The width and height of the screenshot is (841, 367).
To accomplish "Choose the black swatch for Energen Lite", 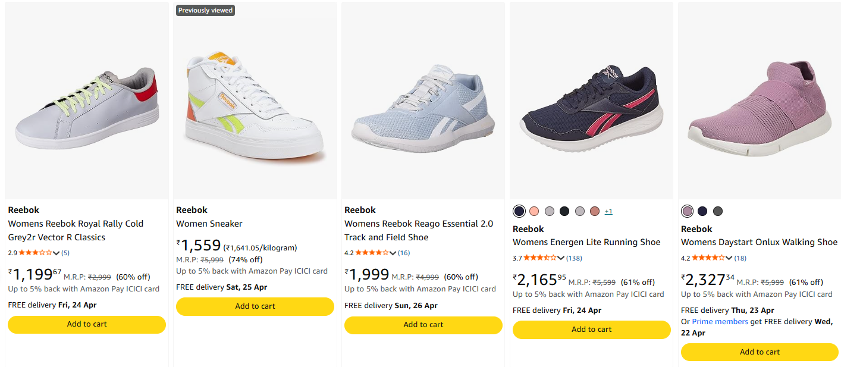I will click(564, 211).
